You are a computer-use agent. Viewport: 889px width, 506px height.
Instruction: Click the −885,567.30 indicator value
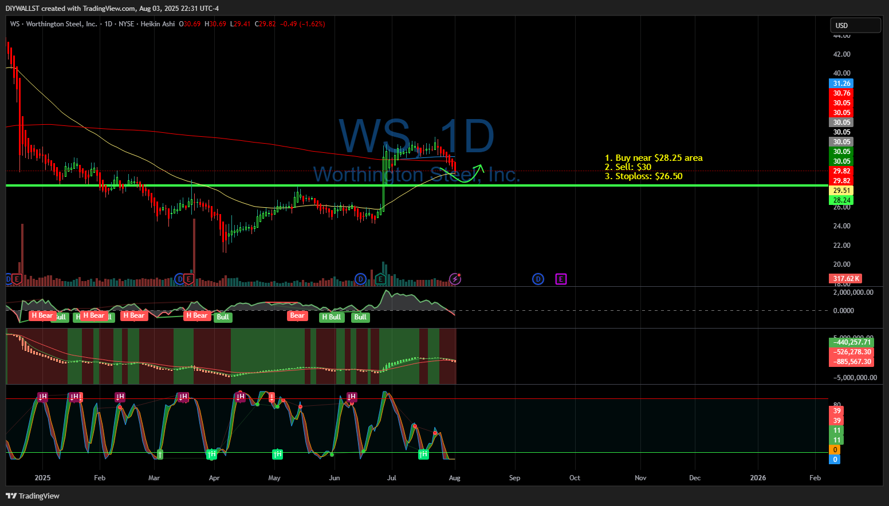pyautogui.click(x=851, y=362)
